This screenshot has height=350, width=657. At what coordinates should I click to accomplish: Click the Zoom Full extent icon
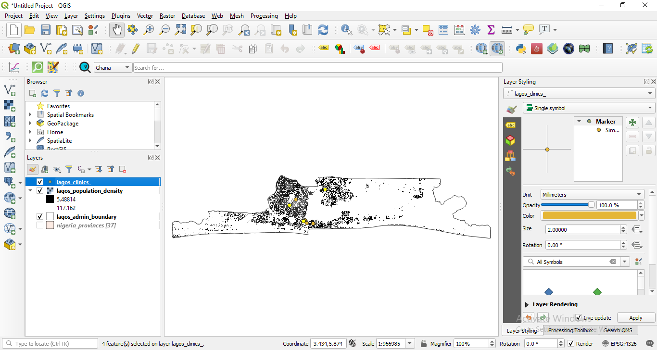(180, 30)
